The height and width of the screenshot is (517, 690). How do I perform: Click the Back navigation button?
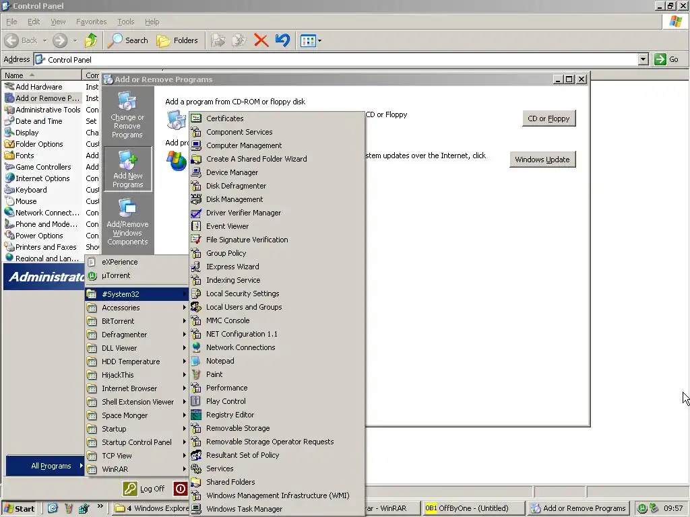(21, 40)
